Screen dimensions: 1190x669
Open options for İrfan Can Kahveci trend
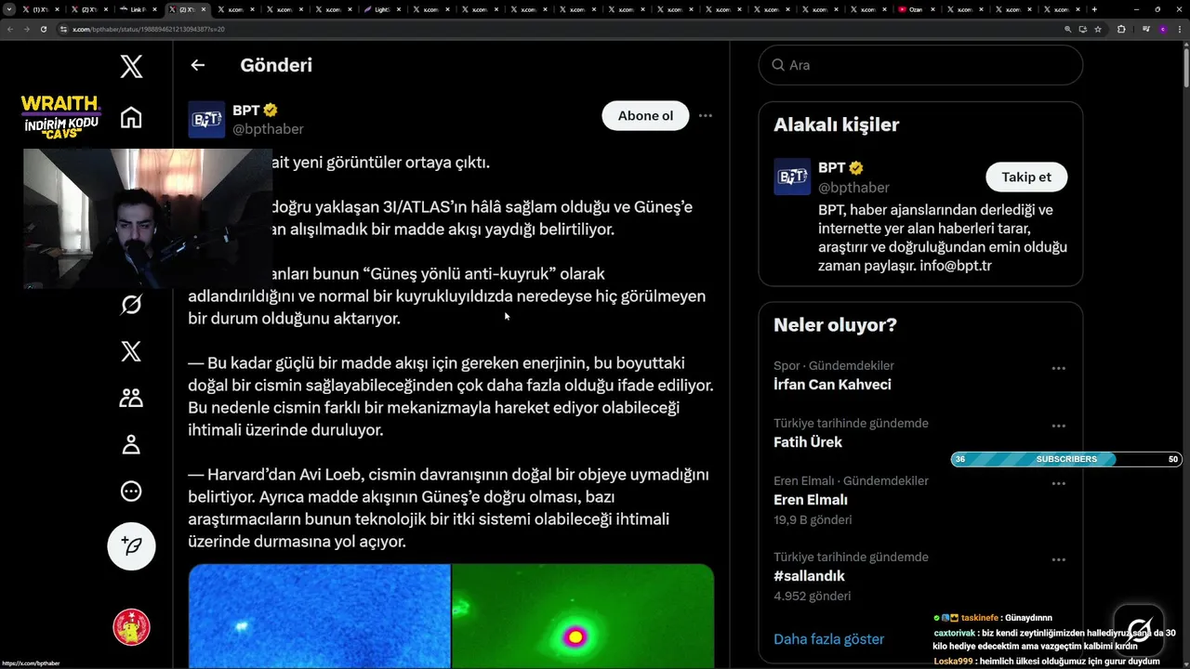pos(1058,369)
